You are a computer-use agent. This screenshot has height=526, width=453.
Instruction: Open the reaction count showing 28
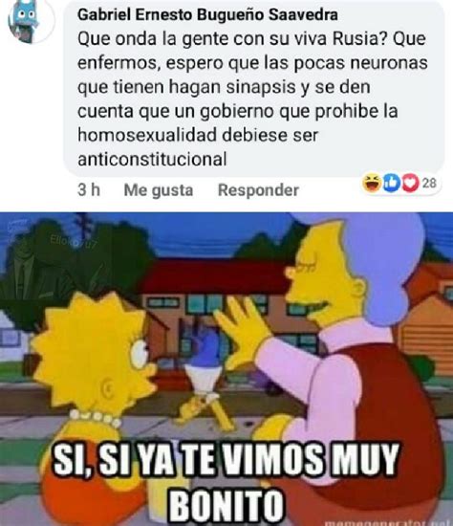[429, 184]
